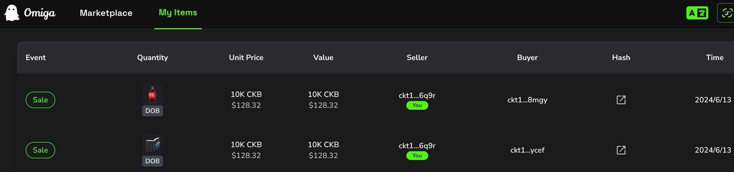734x172 pixels.
Task: Click the Sale badge in second row
Action: [x=40, y=150]
